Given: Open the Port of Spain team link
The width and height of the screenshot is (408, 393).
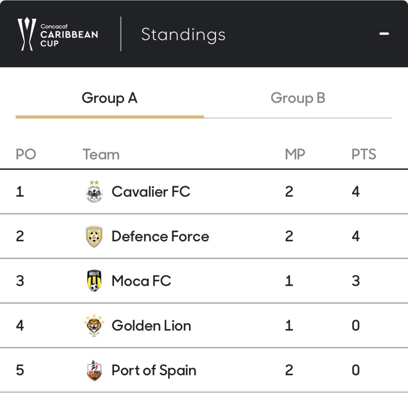Looking at the screenshot, I should [x=154, y=370].
